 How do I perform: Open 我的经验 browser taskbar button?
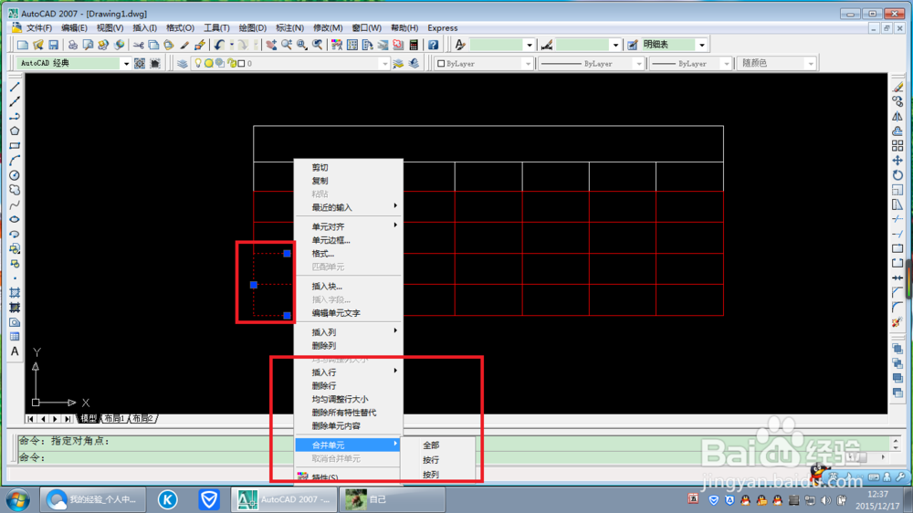pyautogui.click(x=92, y=499)
